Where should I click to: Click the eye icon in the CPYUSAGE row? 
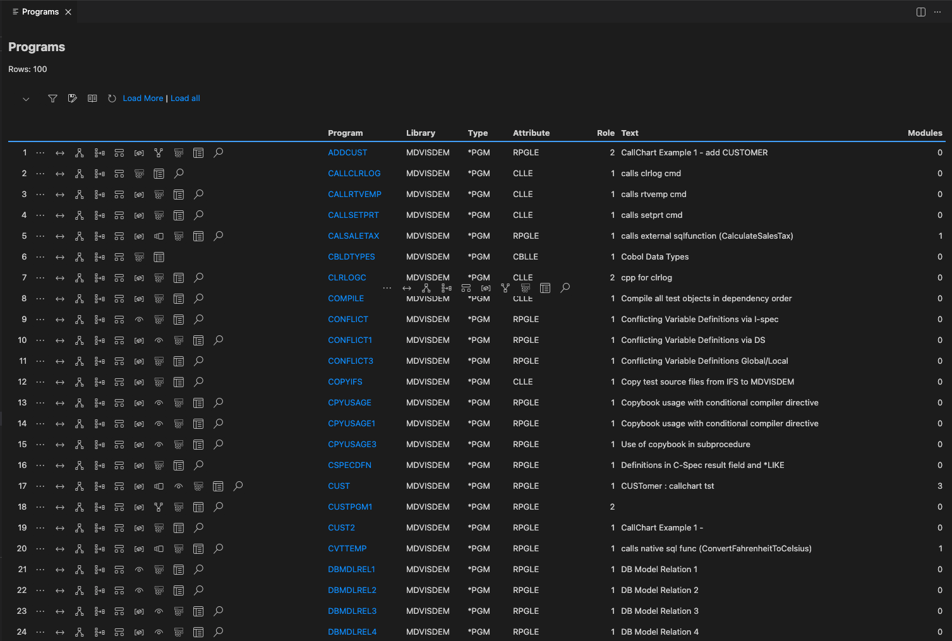(159, 403)
